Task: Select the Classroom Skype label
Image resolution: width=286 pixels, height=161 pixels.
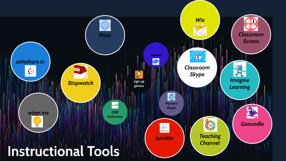Action: click(x=197, y=71)
